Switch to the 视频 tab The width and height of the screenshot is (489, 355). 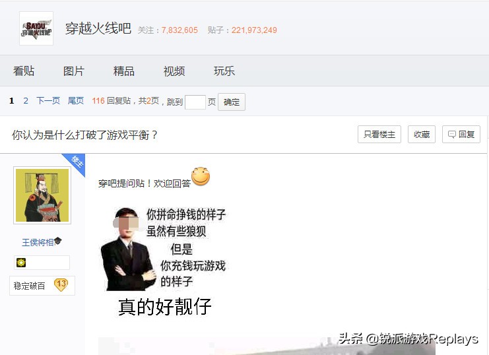pos(174,71)
